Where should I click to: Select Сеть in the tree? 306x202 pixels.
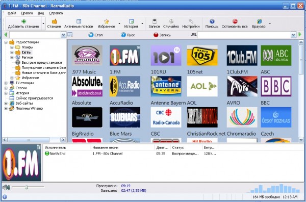[x=26, y=53]
